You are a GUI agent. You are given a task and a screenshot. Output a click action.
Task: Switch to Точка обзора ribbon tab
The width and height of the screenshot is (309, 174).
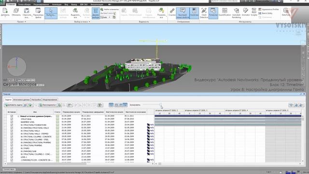click(24, 4)
